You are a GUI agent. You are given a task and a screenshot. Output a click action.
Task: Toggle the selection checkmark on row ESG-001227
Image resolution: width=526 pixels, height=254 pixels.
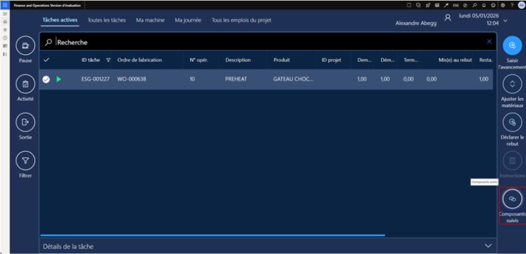pyautogui.click(x=46, y=79)
